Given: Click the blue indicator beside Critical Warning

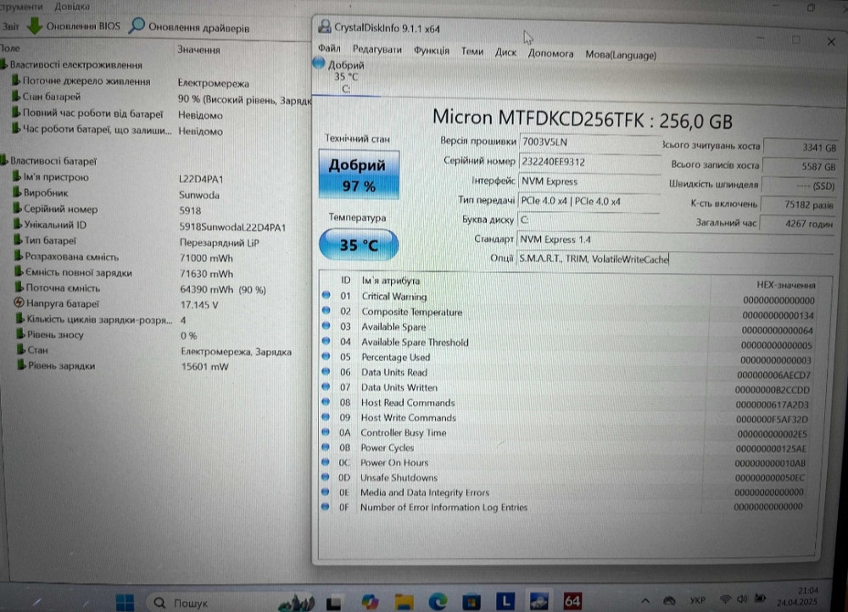Looking at the screenshot, I should (x=326, y=296).
